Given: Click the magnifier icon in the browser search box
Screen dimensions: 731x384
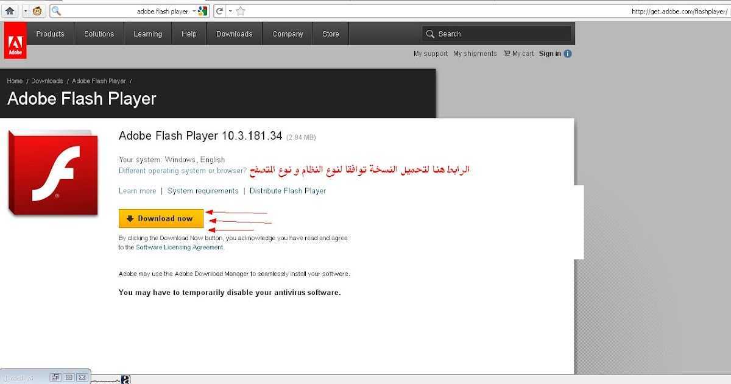Looking at the screenshot, I should [x=56, y=11].
